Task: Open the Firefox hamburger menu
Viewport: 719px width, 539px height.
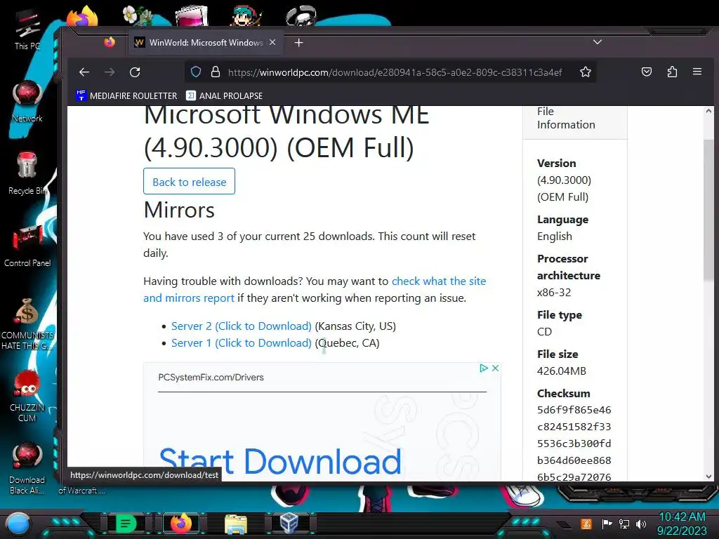Action: coord(697,72)
